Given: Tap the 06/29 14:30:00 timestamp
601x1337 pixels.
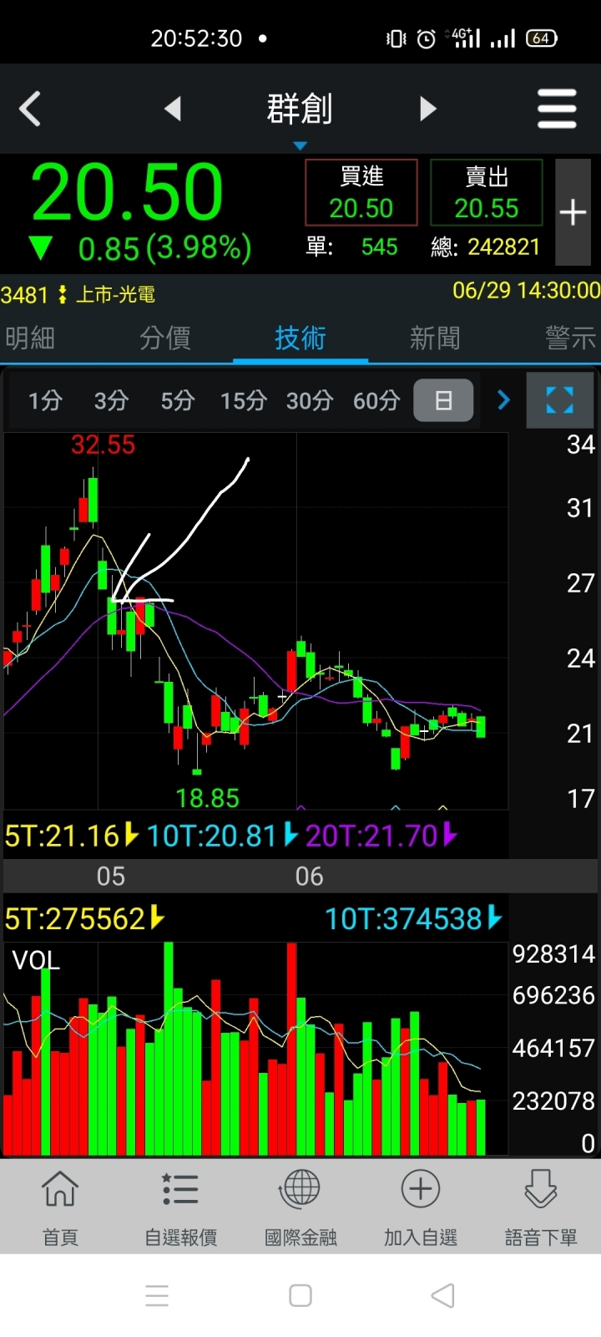Looking at the screenshot, I should click(526, 291).
